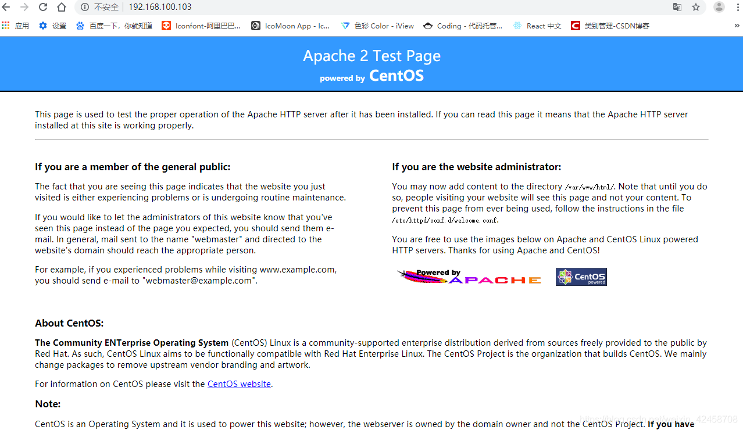Image resolution: width=743 pixels, height=430 pixels.
Task: Go to the browser home page icon
Action: tap(62, 7)
